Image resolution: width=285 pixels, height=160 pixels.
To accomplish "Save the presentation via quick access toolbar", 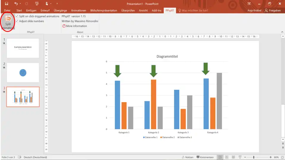I will click(x=7, y=4).
